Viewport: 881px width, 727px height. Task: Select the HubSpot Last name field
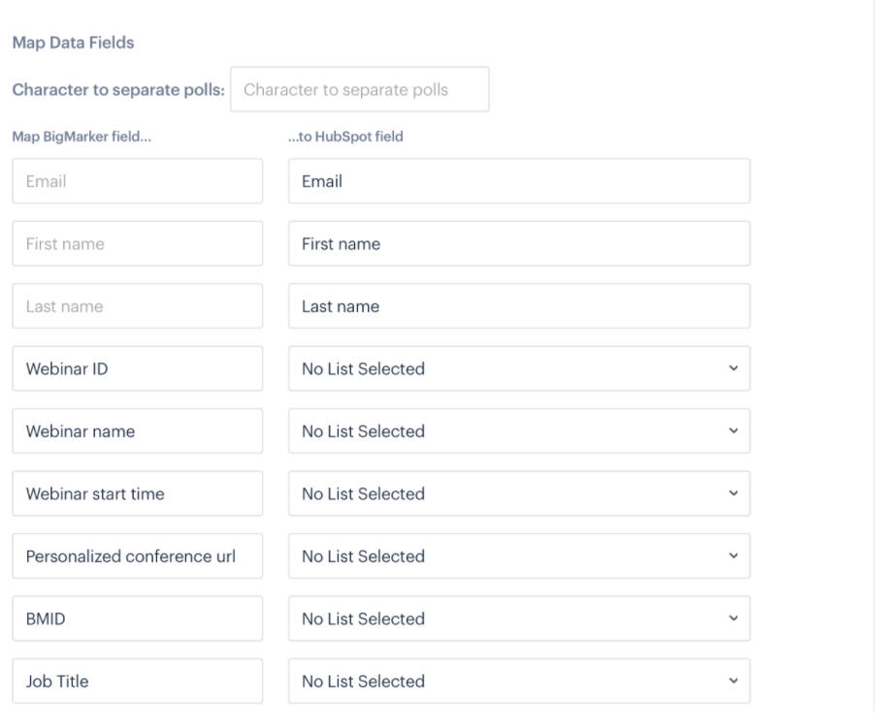pos(519,306)
